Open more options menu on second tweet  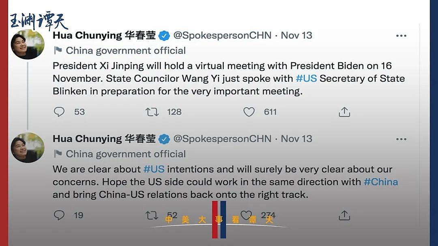[401, 139]
